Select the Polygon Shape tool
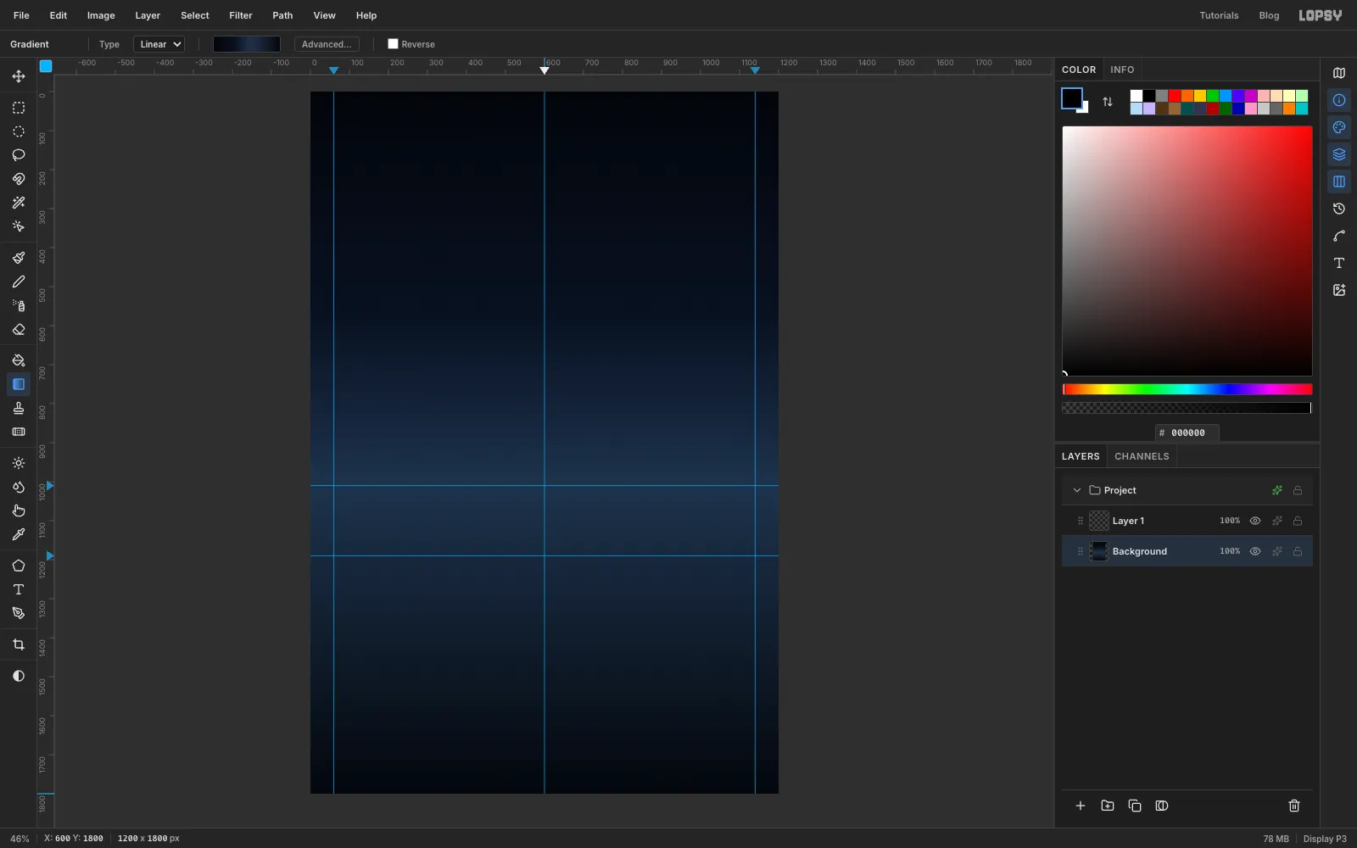Viewport: 1357px width, 848px height. [x=19, y=566]
